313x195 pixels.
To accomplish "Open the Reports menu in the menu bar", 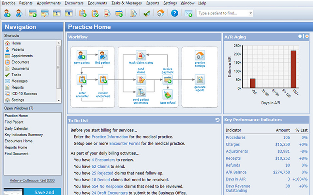I will [x=153, y=3].
